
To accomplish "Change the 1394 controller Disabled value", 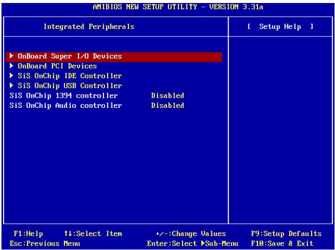I will pos(167,96).
